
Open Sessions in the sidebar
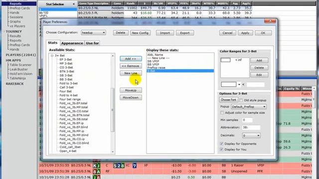tap(16, 17)
